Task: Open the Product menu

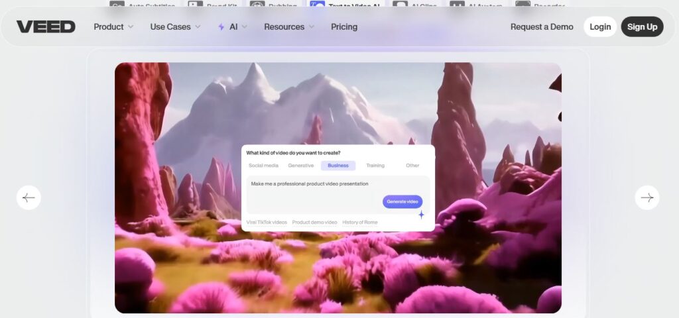Action: click(x=109, y=26)
